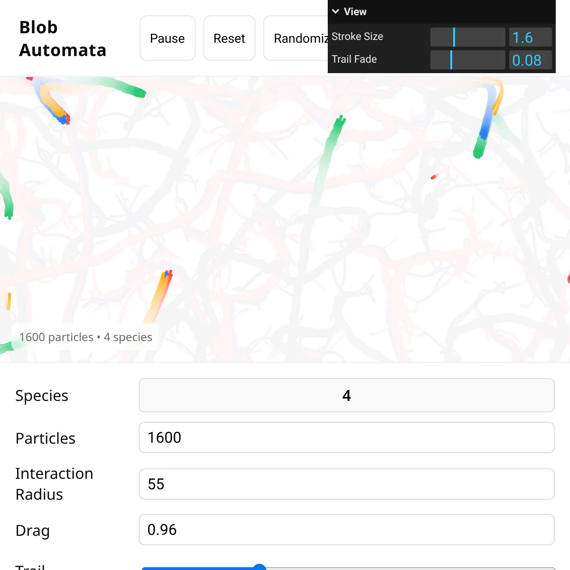Select the Species field showing 4
Screen dimensions: 570x570
pyautogui.click(x=346, y=395)
